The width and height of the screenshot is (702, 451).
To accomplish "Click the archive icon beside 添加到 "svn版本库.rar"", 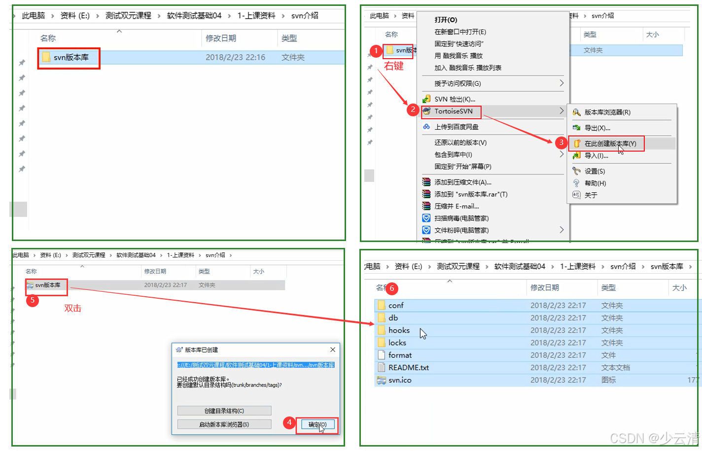I will [x=426, y=194].
